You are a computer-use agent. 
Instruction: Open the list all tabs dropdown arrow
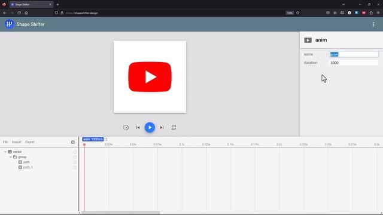click(344, 4)
